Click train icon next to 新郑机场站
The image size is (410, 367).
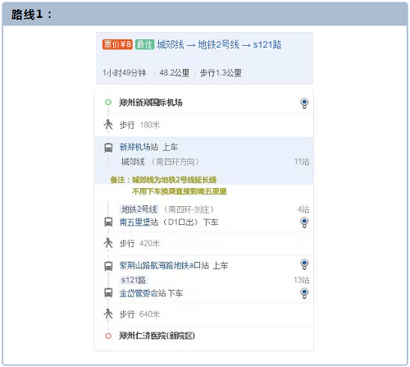click(108, 148)
